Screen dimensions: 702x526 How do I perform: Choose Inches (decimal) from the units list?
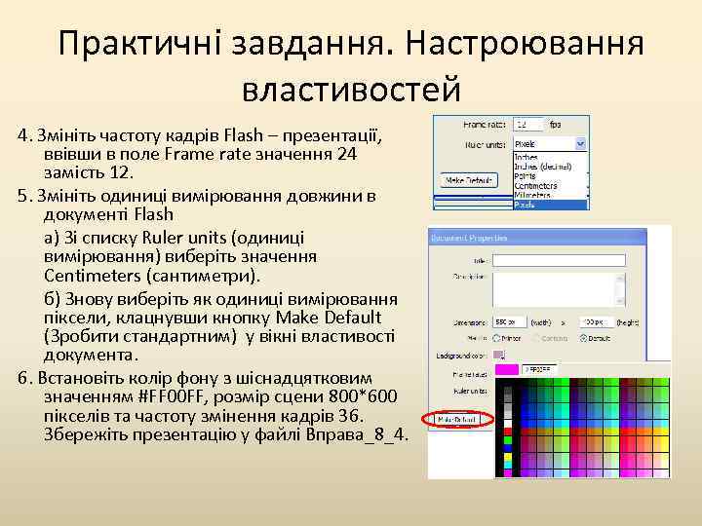pyautogui.click(x=550, y=167)
